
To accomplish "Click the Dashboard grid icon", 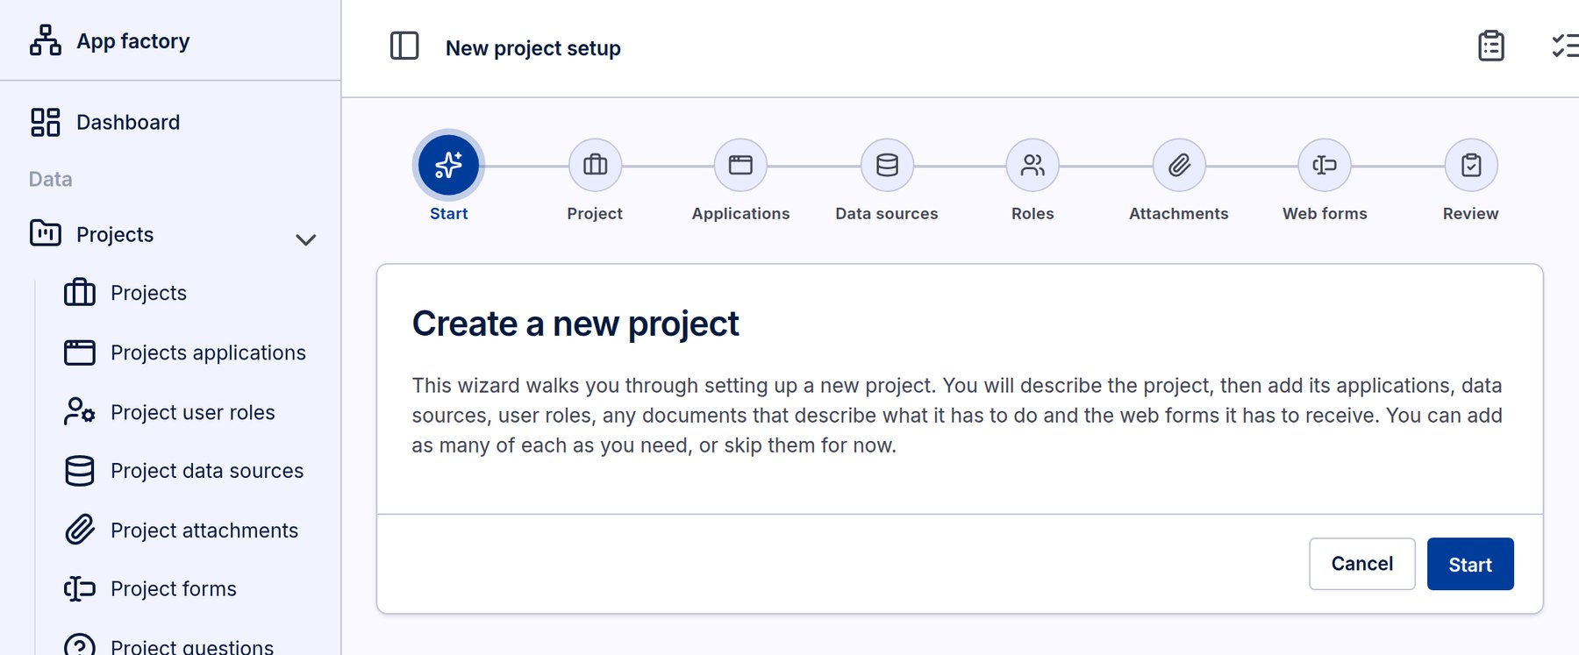I will (x=46, y=122).
